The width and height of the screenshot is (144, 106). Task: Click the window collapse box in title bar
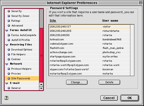[141, 3]
